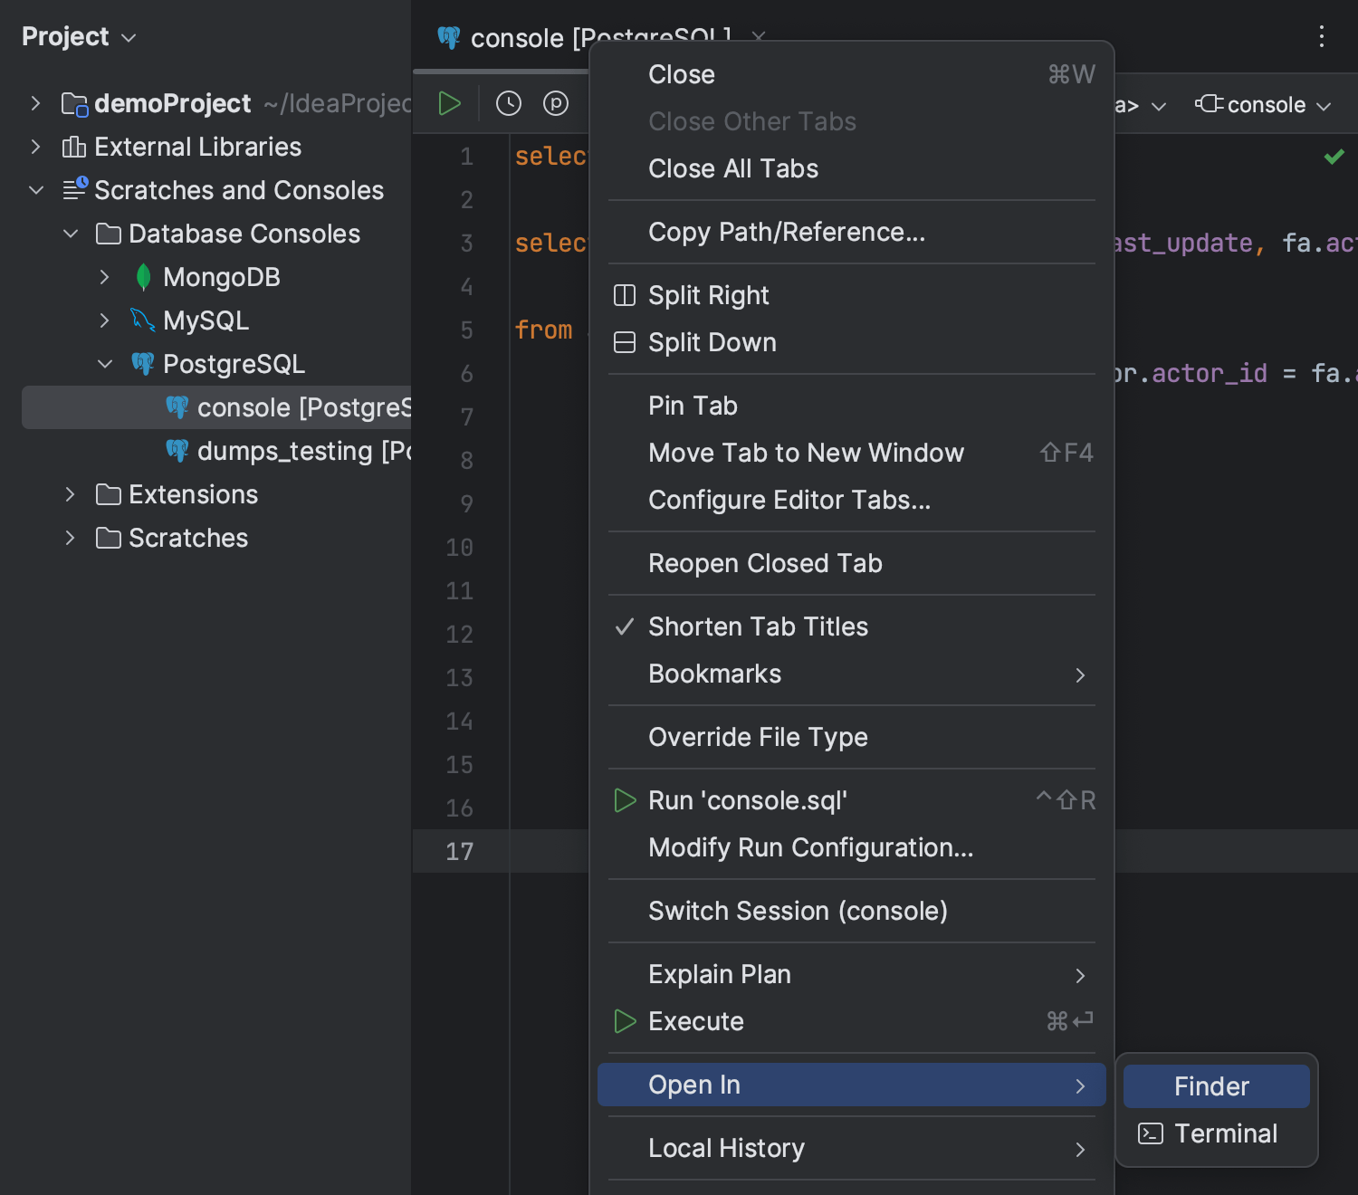Screen dimensions: 1358x1195
Task: Run the query with the green play icon
Action: click(x=449, y=103)
